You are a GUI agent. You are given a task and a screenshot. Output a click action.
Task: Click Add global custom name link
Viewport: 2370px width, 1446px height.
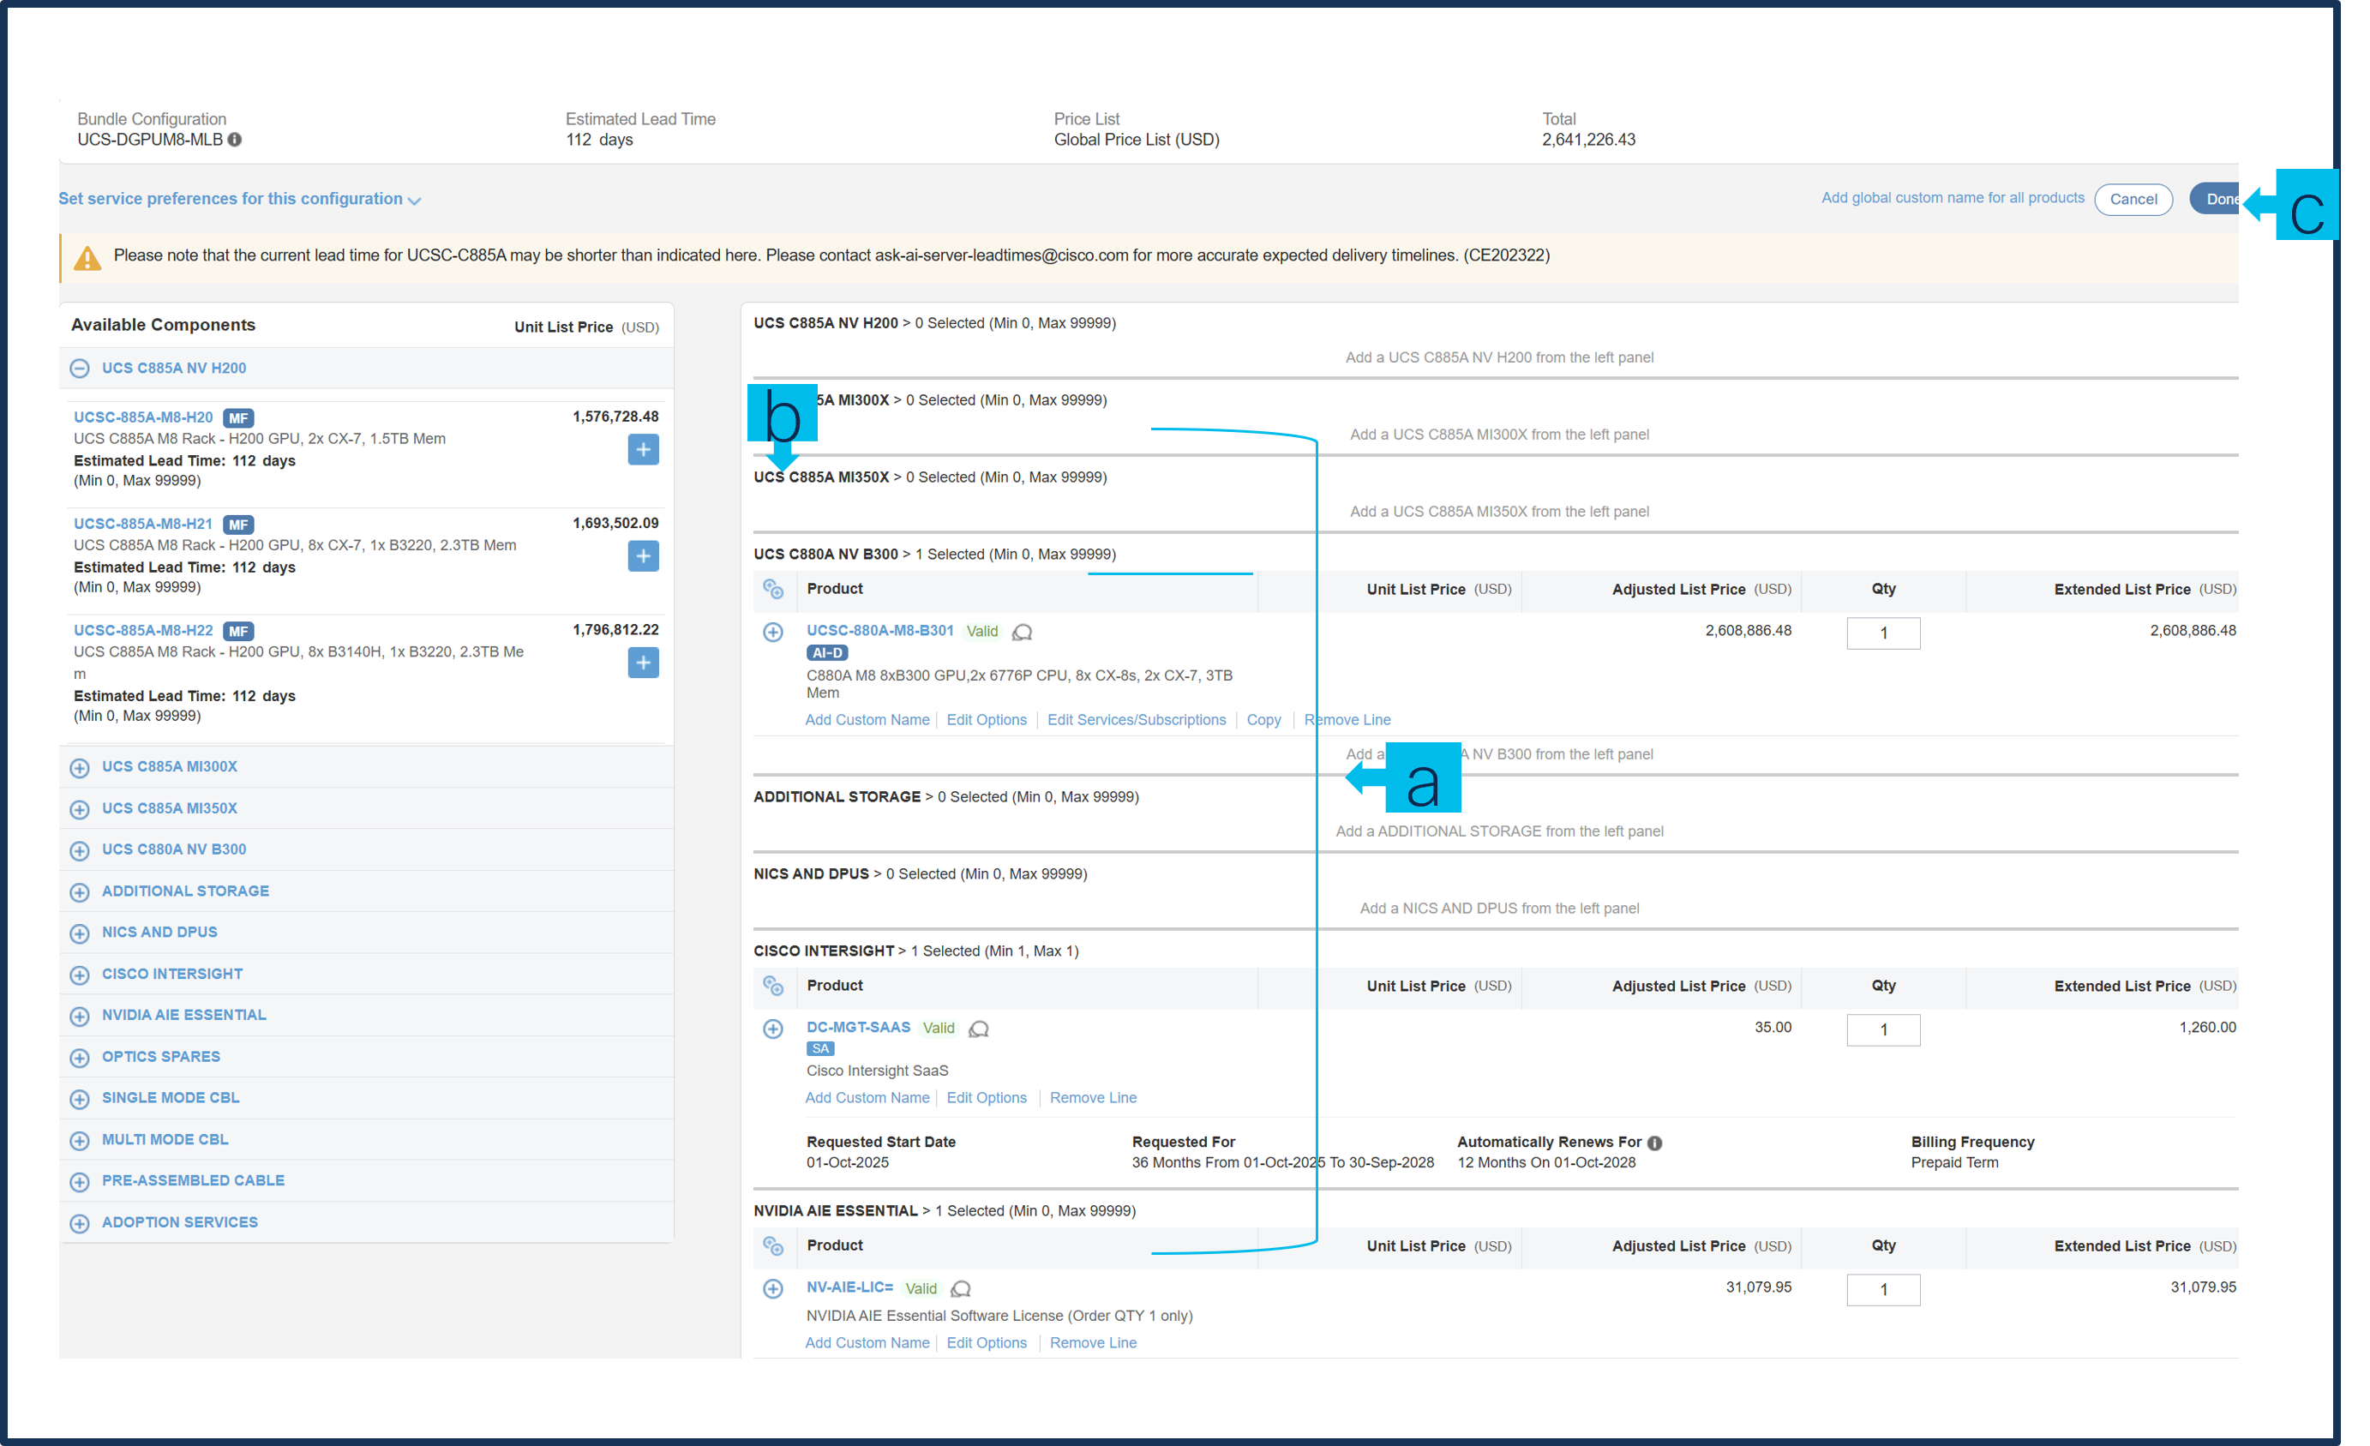tap(1952, 198)
